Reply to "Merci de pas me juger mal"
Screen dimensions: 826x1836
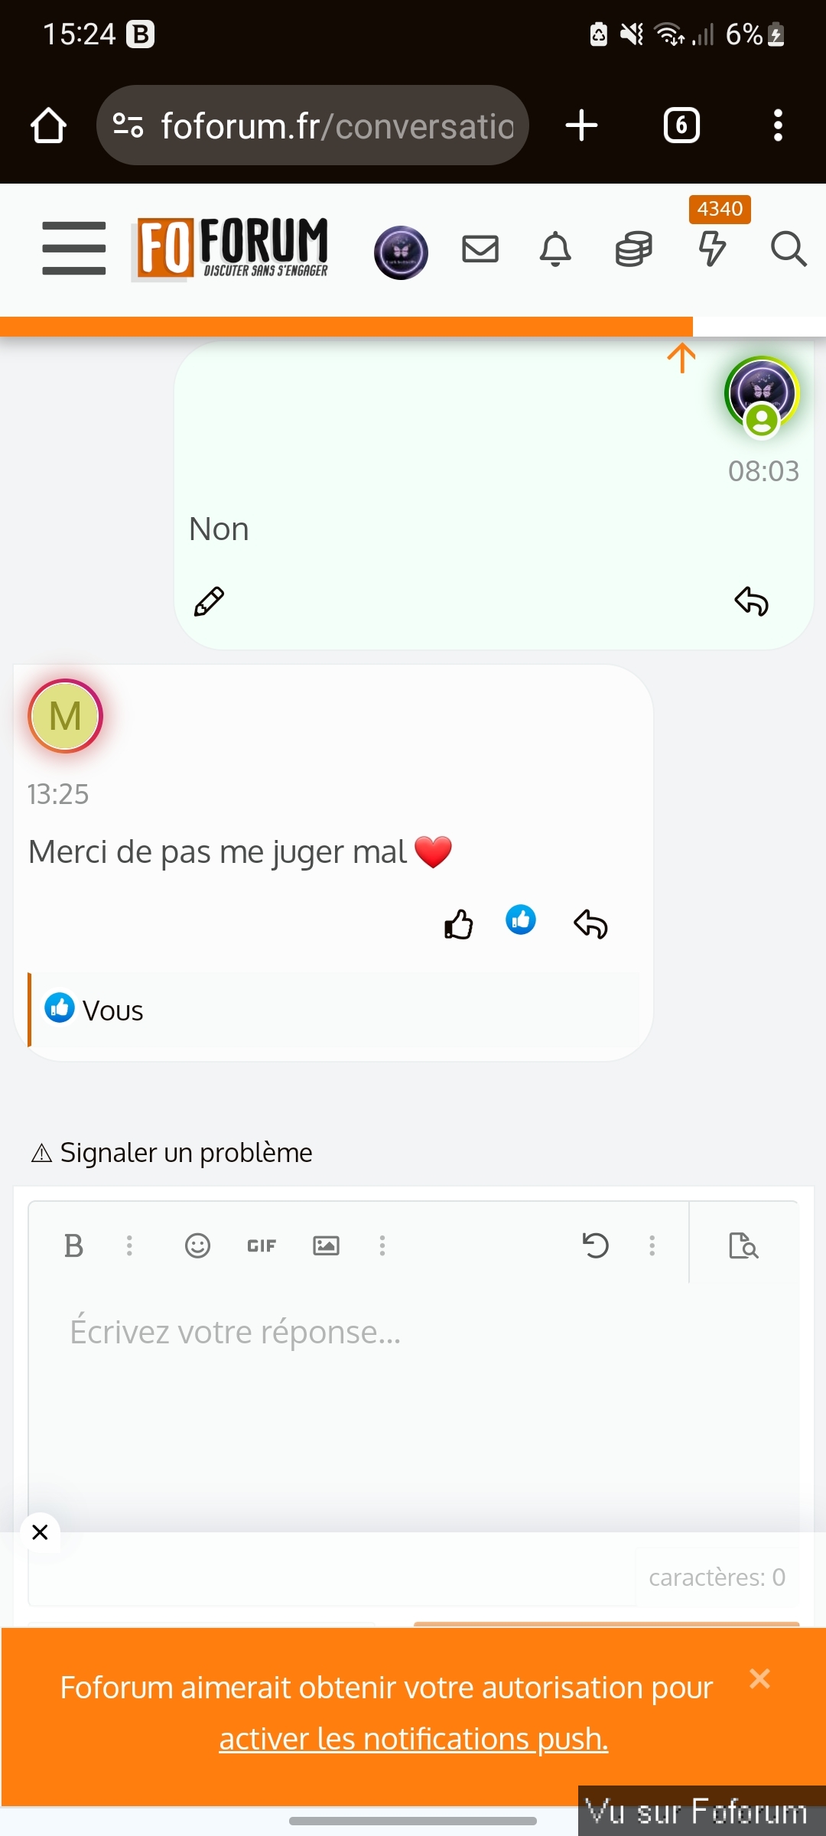(590, 924)
